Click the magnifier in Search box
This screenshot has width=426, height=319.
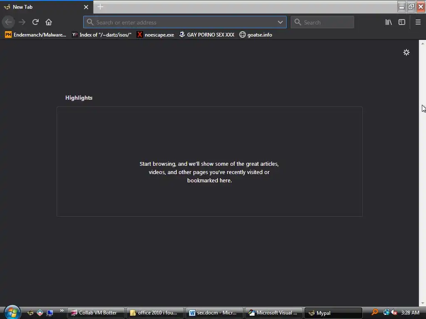pyautogui.click(x=298, y=22)
